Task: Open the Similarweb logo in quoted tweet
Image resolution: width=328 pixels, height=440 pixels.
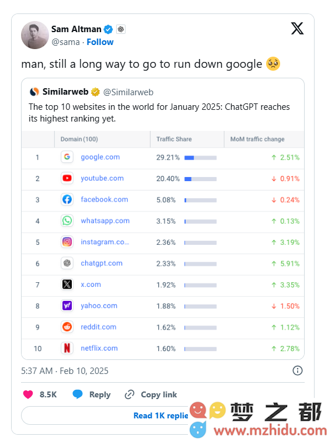Action: click(34, 92)
